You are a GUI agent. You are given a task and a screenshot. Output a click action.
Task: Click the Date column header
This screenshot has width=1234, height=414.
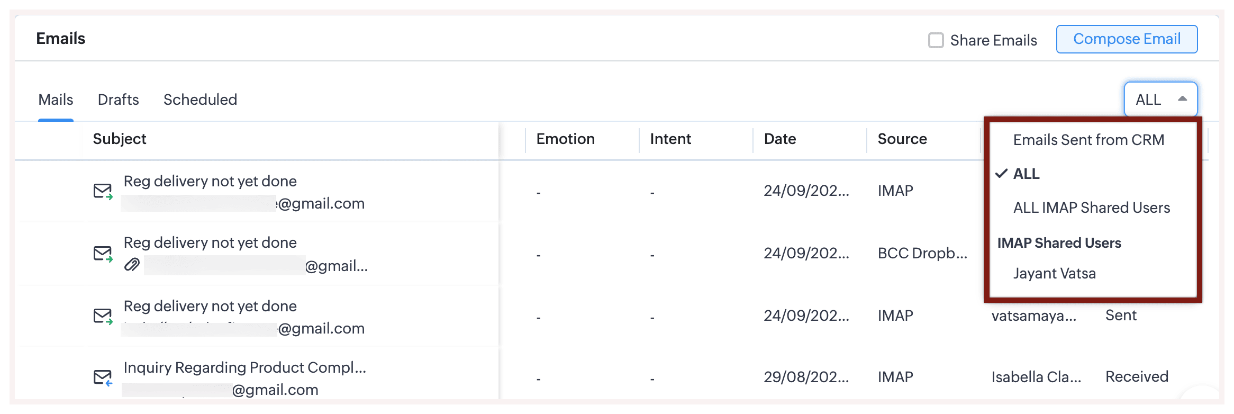(x=779, y=139)
